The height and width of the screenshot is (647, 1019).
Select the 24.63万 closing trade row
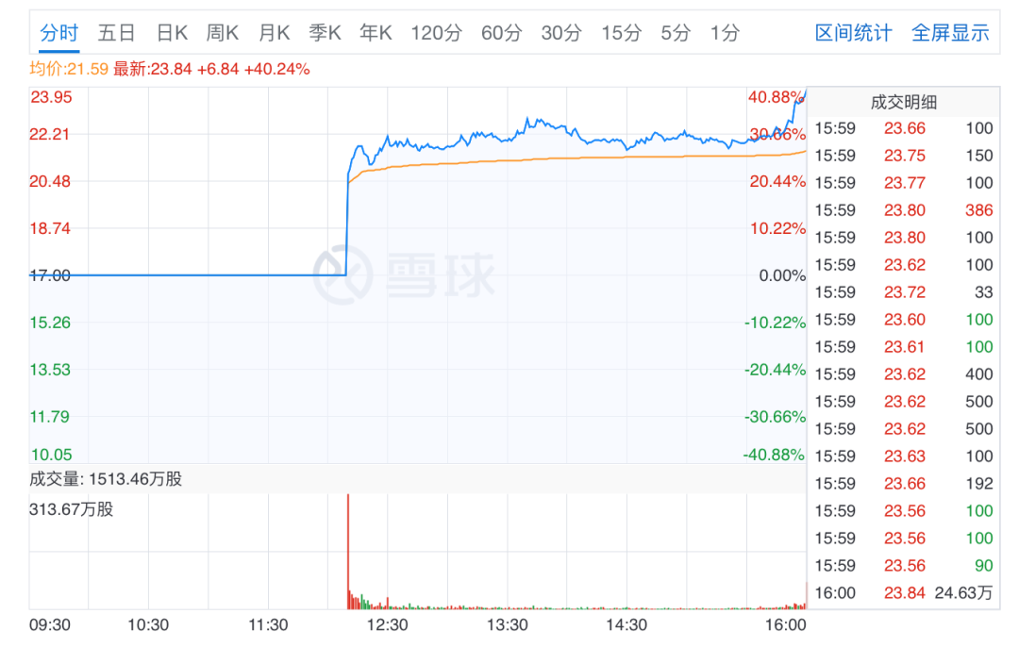click(x=903, y=593)
